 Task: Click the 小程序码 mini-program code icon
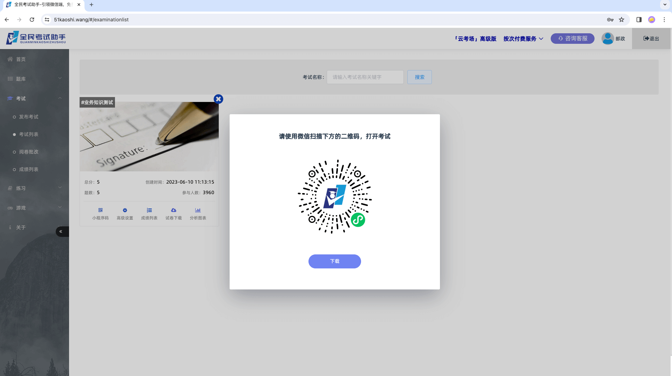point(100,210)
